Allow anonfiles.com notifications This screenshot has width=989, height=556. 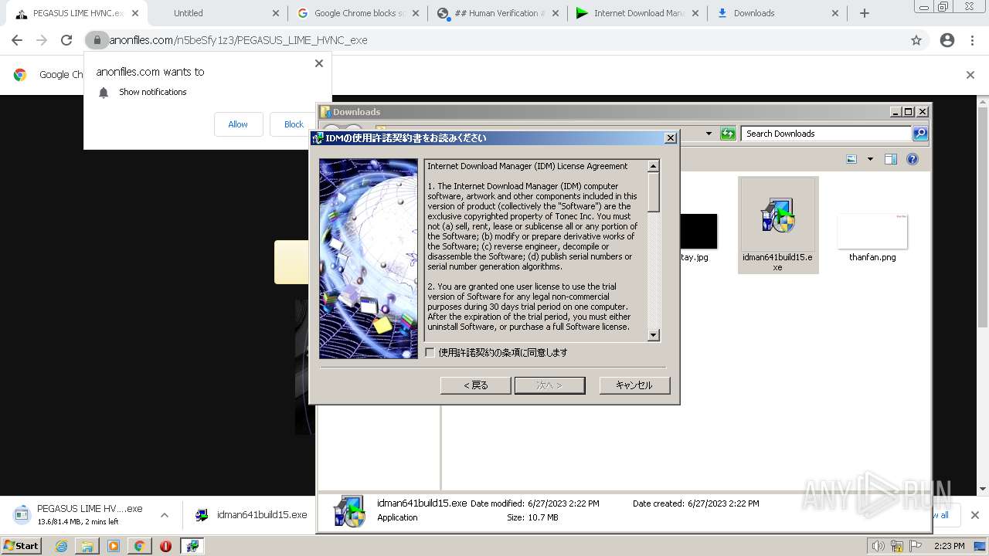(x=238, y=124)
